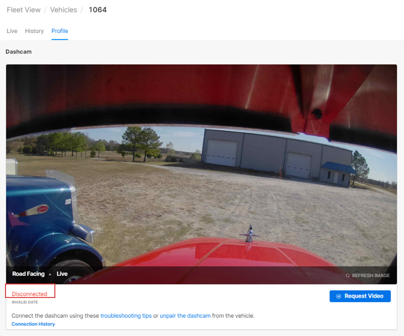Open the troubleshooting tips link

pyautogui.click(x=126, y=316)
